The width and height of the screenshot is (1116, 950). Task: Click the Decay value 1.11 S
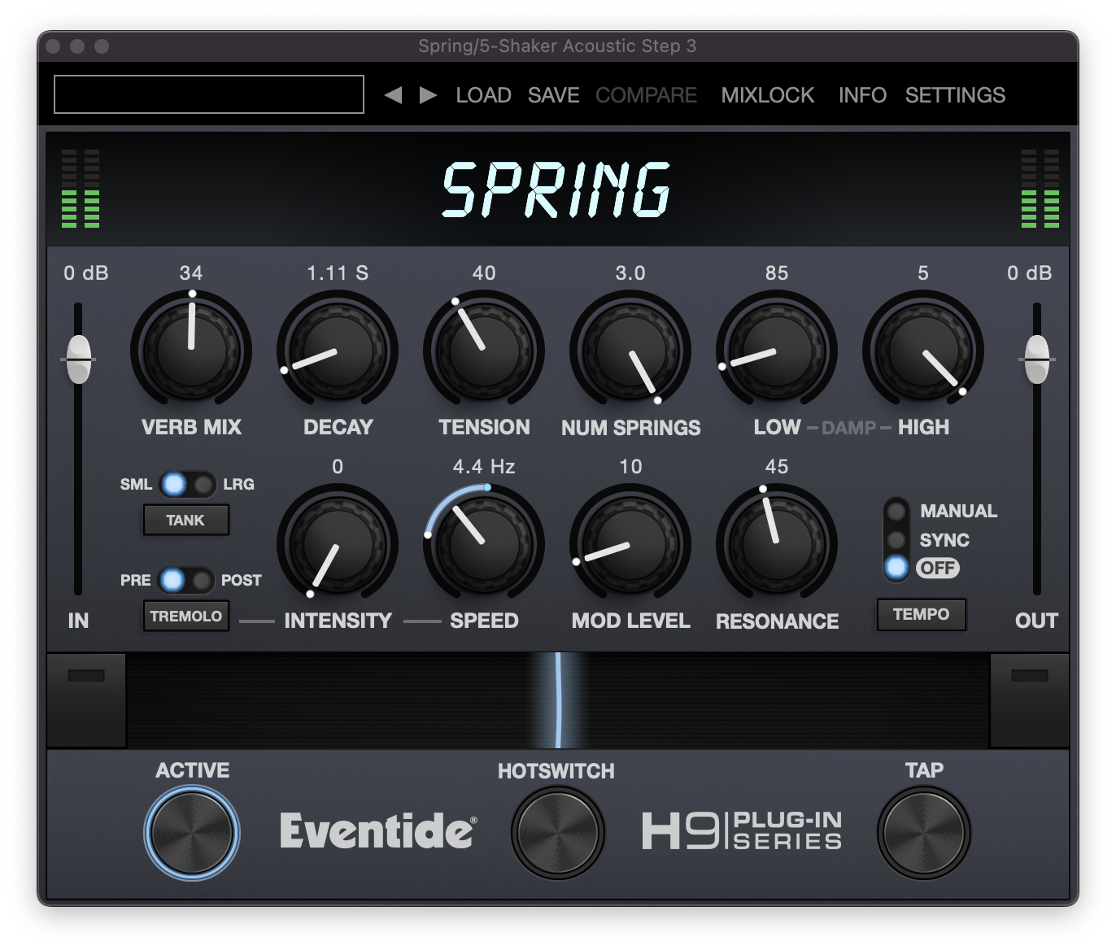coord(338,273)
